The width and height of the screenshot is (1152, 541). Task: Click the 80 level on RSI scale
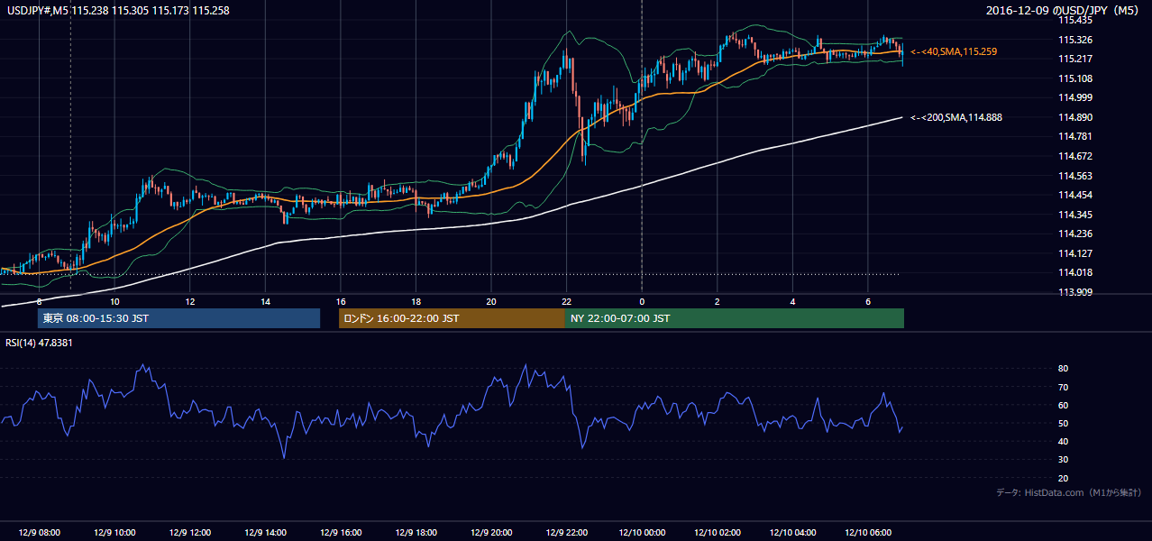click(x=1063, y=369)
